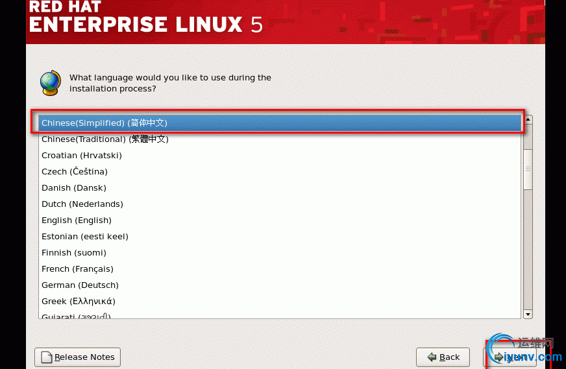Choose Dutch (Nederlands) entry
This screenshot has height=369, width=566.
point(280,204)
